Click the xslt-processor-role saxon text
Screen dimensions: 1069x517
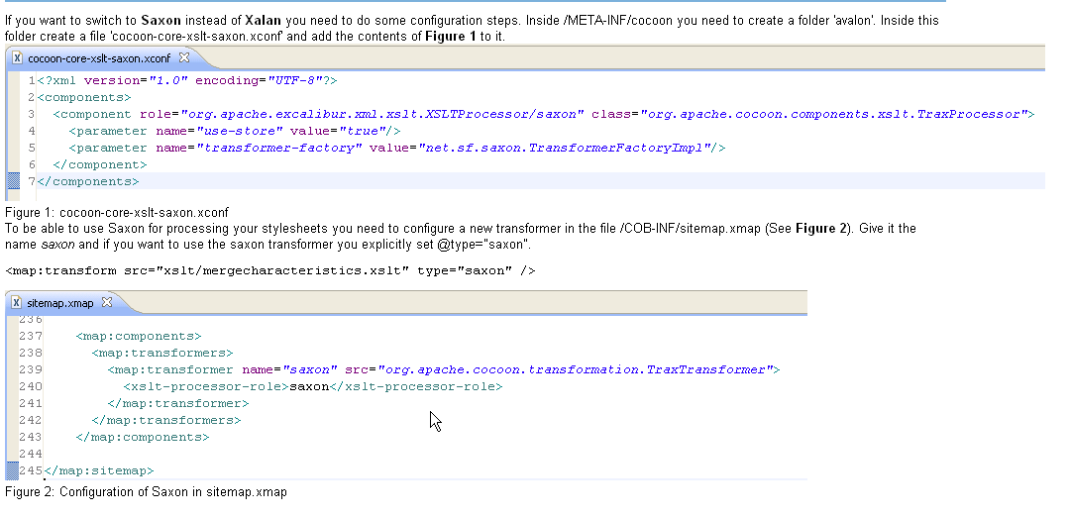click(x=309, y=387)
